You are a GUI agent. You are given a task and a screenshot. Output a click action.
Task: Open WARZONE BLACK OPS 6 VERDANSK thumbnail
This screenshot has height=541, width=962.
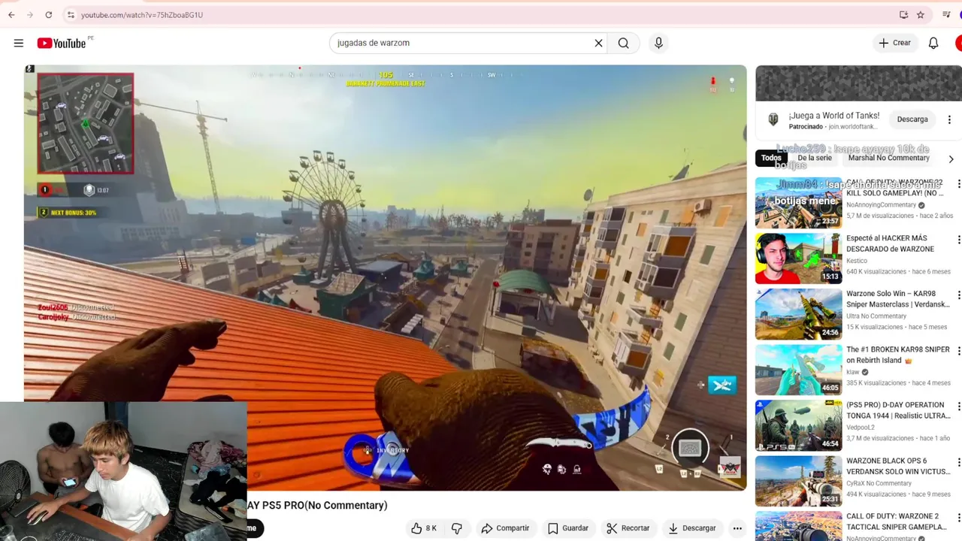pos(798,481)
